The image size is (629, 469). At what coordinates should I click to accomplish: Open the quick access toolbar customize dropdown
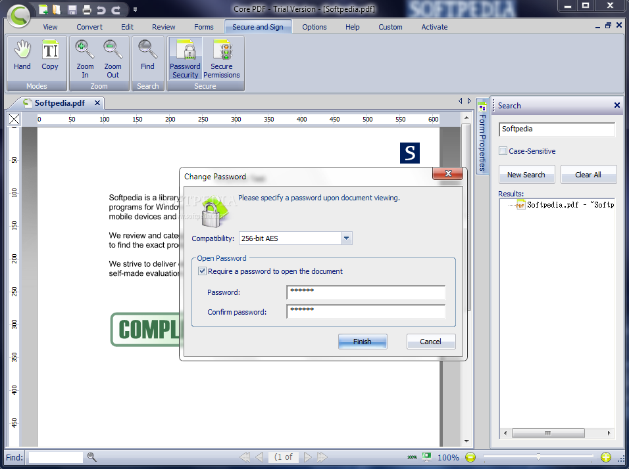click(x=135, y=10)
